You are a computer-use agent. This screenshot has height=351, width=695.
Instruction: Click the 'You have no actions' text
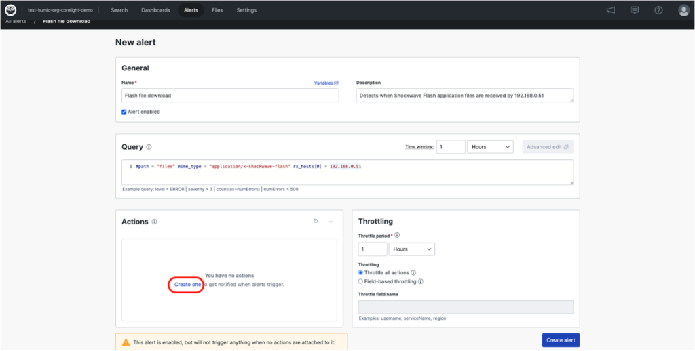229,275
